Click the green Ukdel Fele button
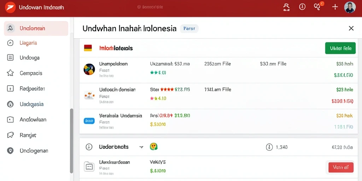This screenshot has width=362, height=181. coord(340,48)
